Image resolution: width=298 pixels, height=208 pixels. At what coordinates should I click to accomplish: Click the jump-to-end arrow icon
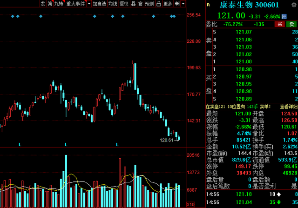[x=177, y=4]
